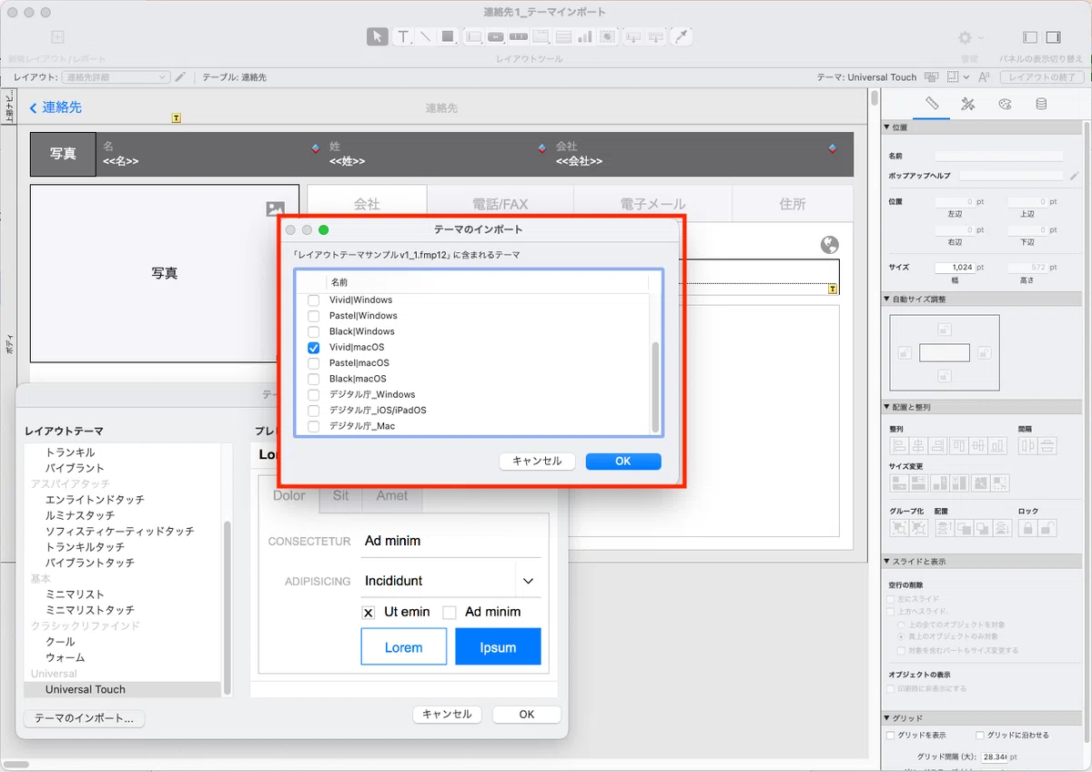This screenshot has height=772, width=1092.
Task: Check the デジタル庁_Mac theme checkbox
Action: click(314, 426)
